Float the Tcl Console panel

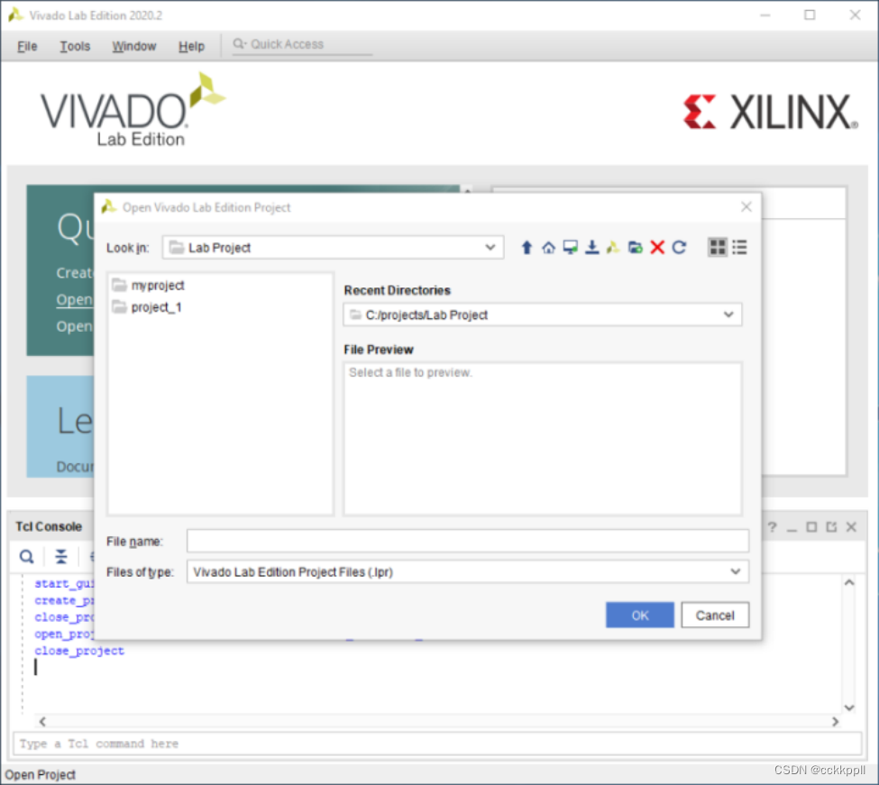831,526
